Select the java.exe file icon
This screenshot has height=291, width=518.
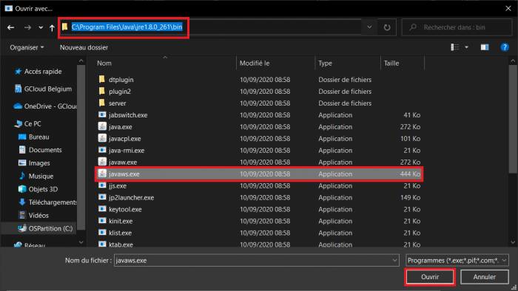[102, 126]
